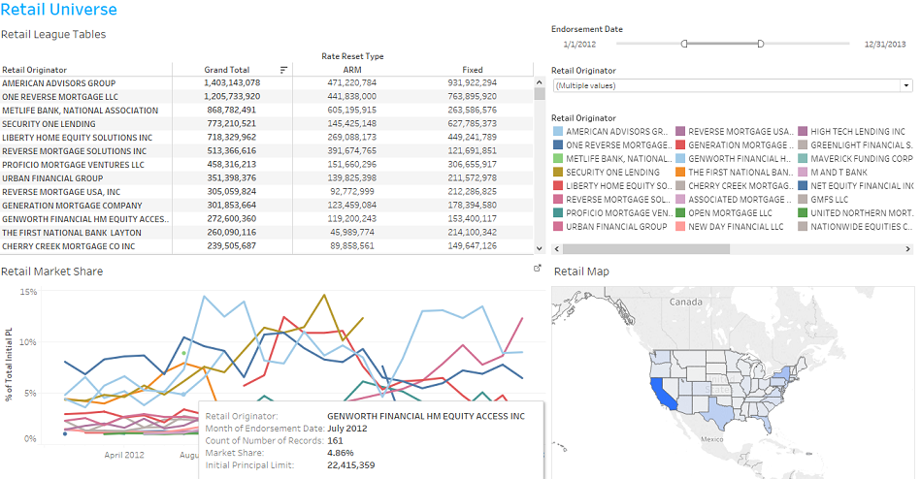
Task: Select the Fixed column header
Action: pos(473,70)
